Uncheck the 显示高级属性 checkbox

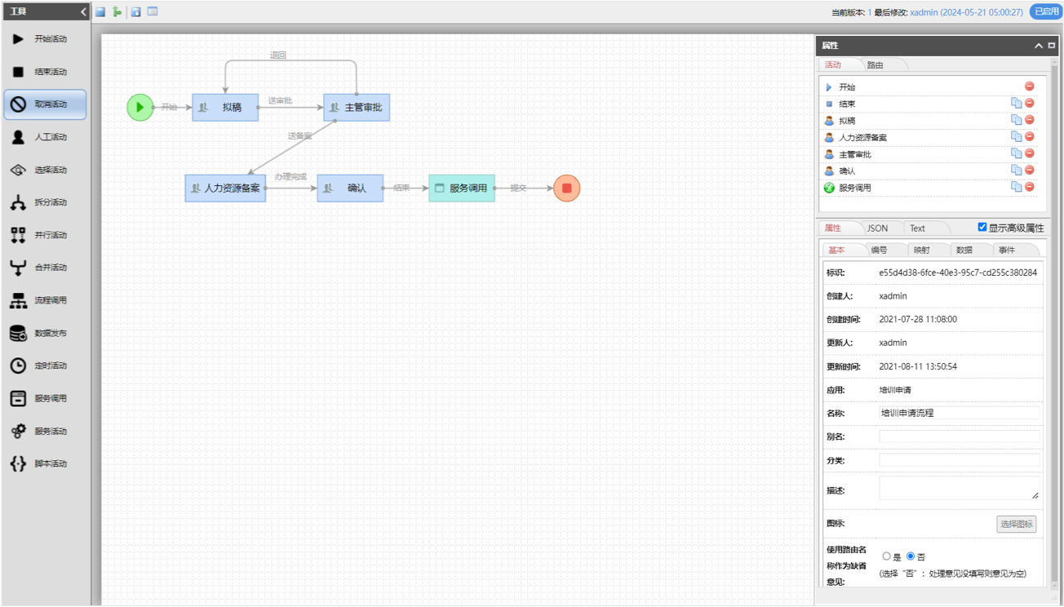(x=982, y=228)
